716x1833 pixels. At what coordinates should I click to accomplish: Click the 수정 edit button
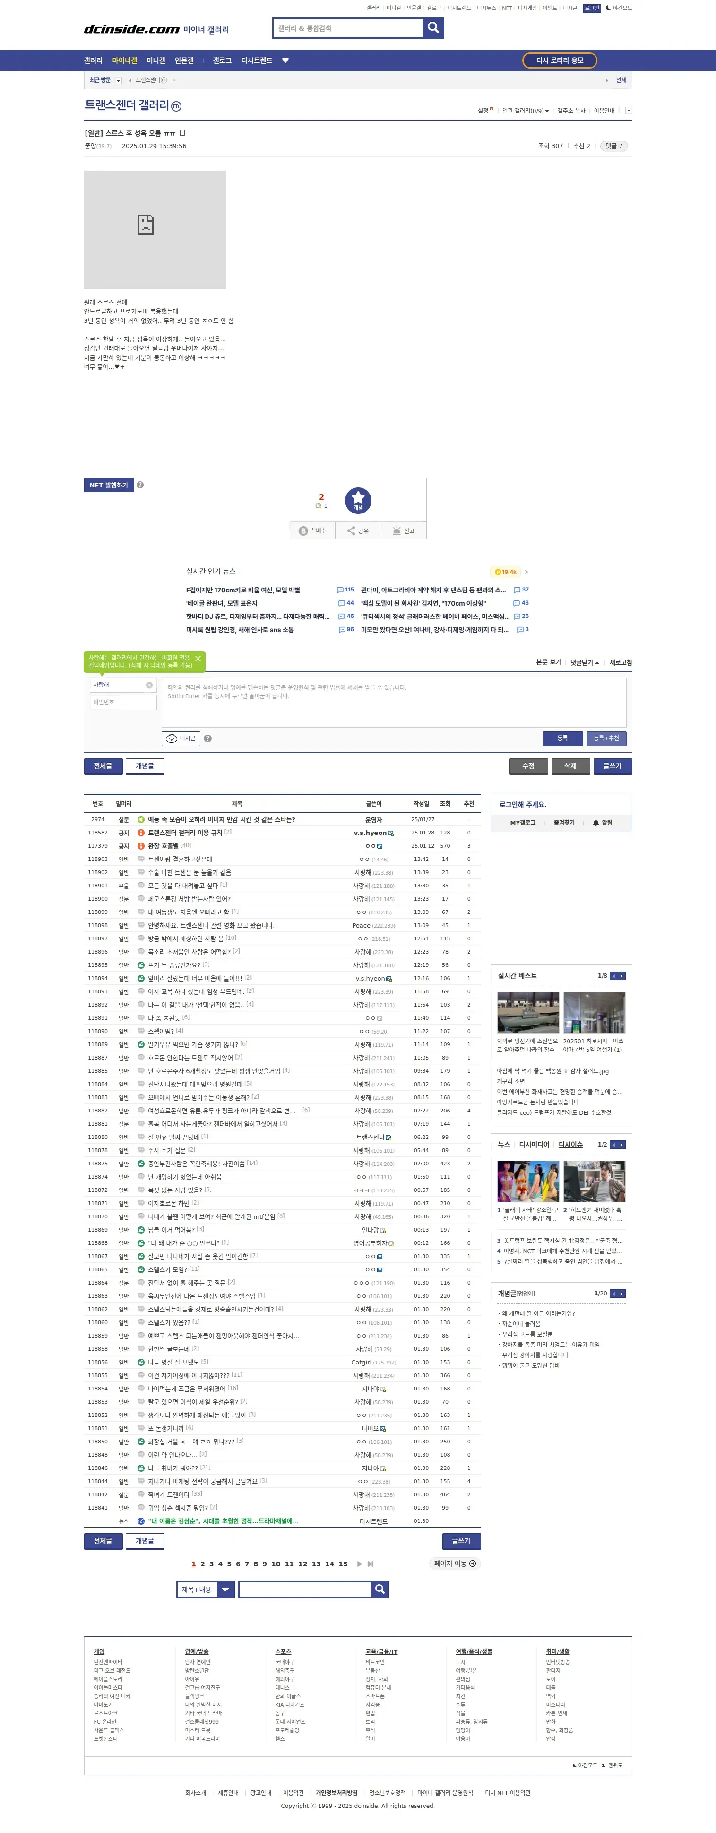click(528, 765)
